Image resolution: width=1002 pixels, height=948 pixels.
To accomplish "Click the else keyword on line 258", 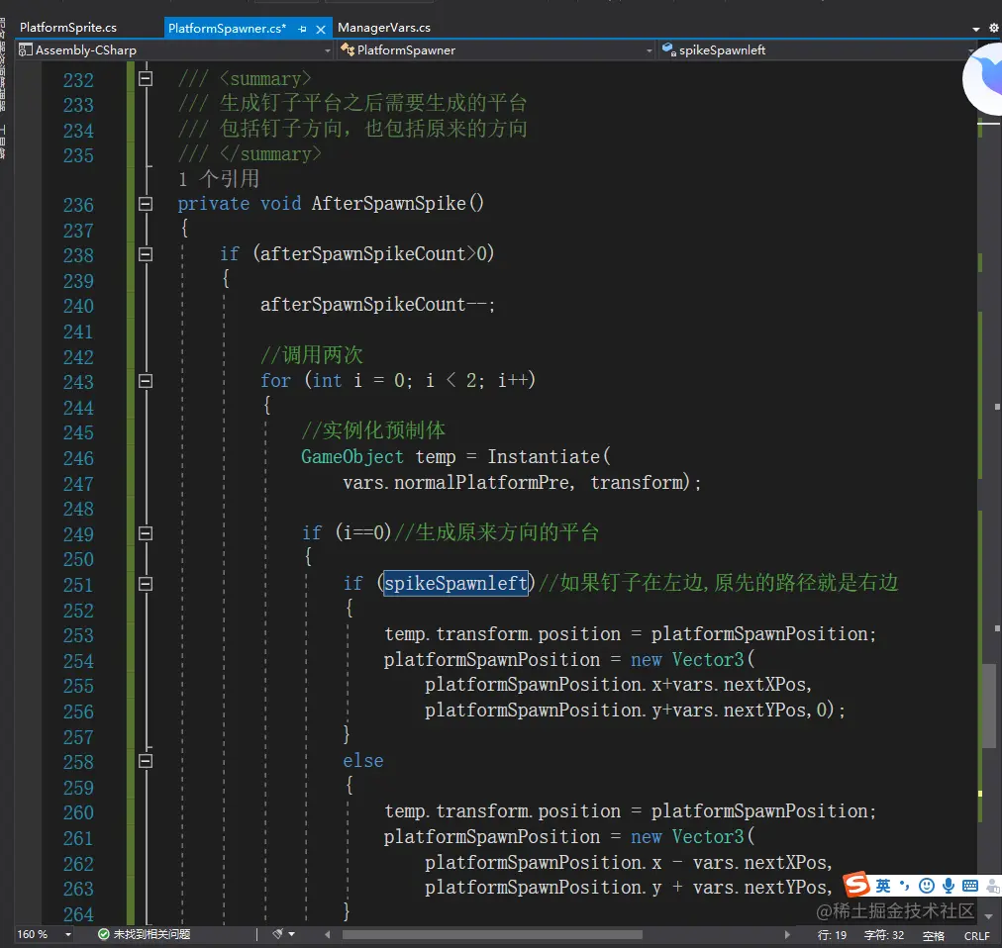I will pyautogui.click(x=363, y=760).
